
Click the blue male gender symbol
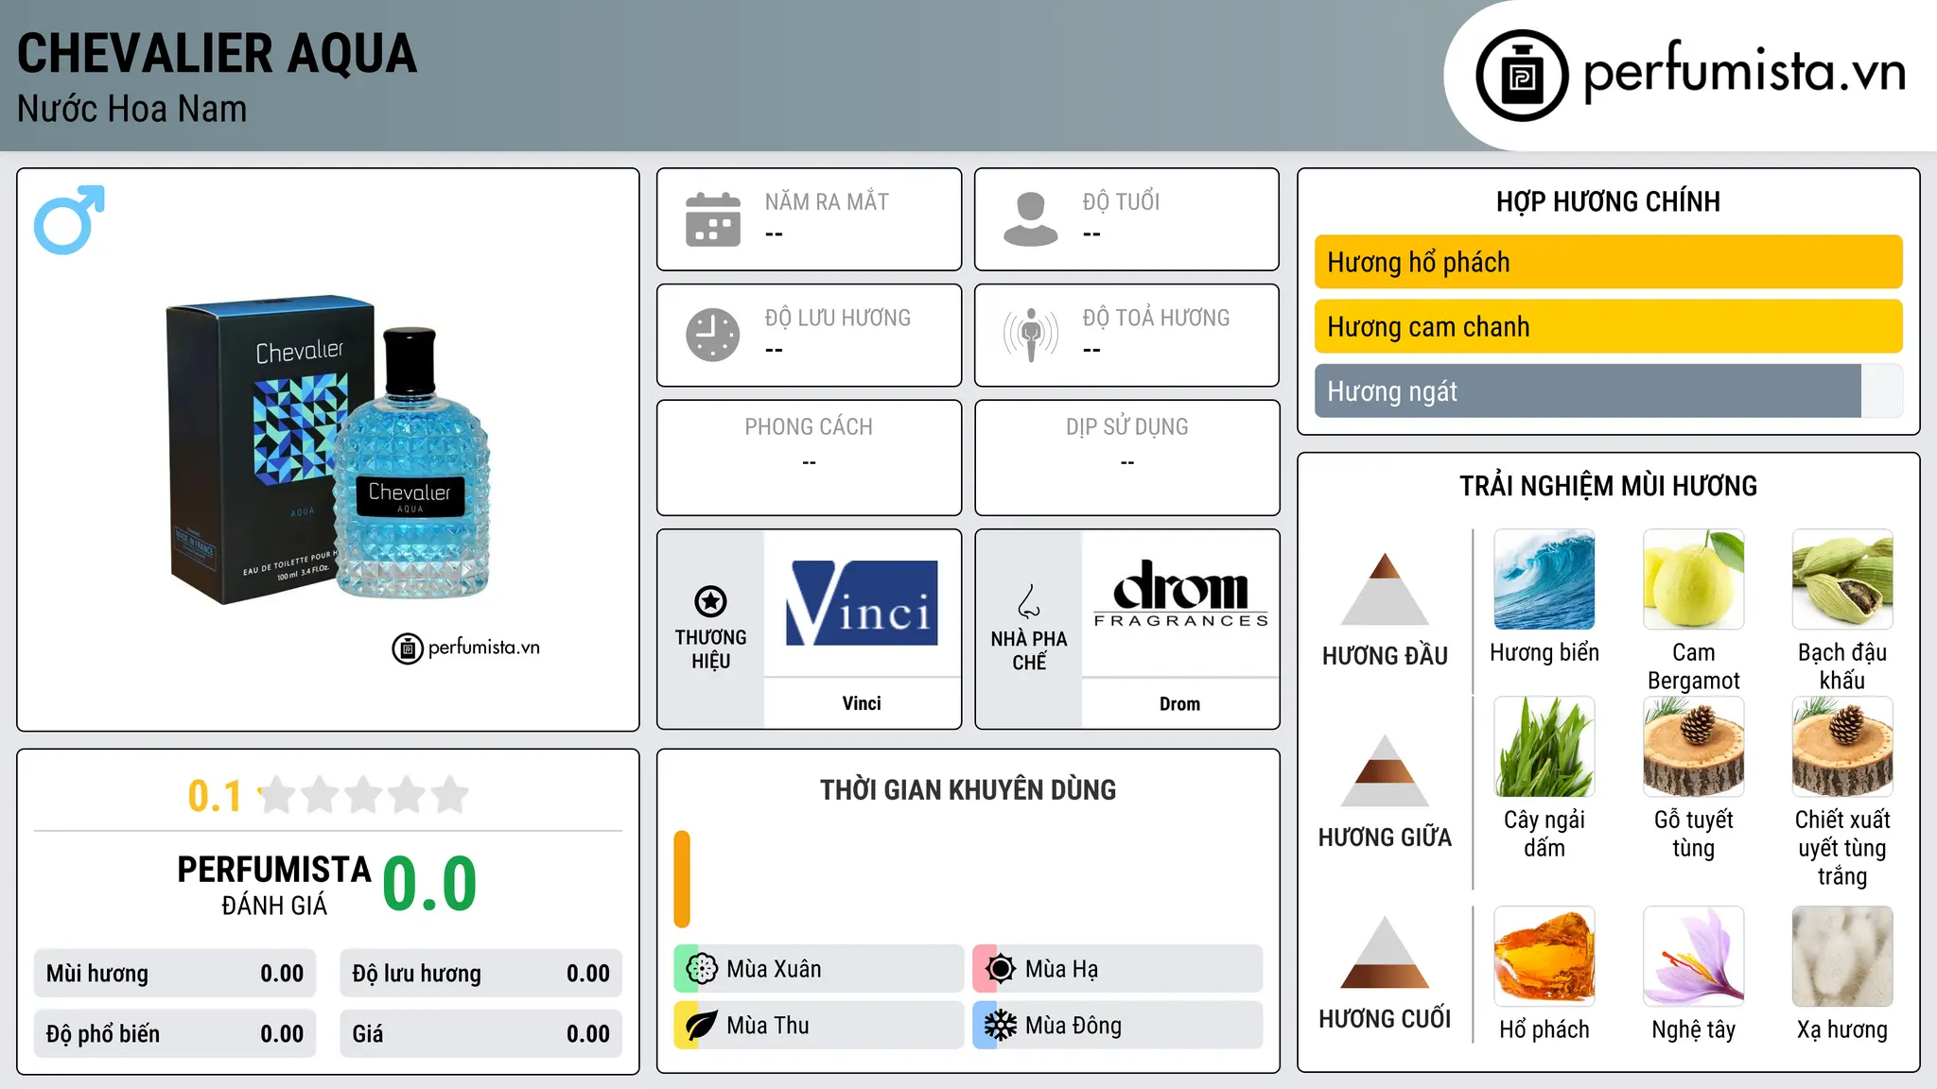[x=69, y=219]
